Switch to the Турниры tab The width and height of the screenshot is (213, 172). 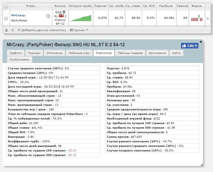point(34,53)
